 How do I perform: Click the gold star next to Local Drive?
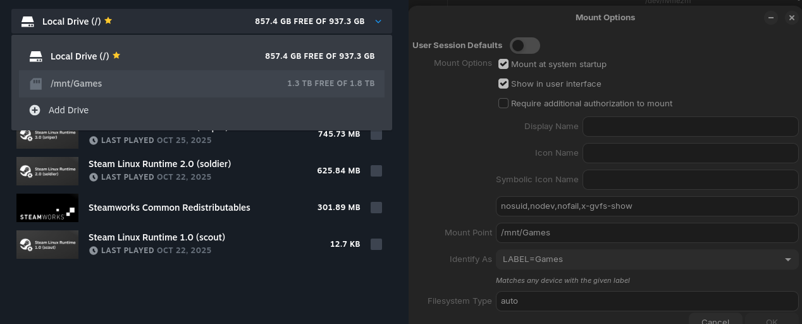pyautogui.click(x=108, y=21)
